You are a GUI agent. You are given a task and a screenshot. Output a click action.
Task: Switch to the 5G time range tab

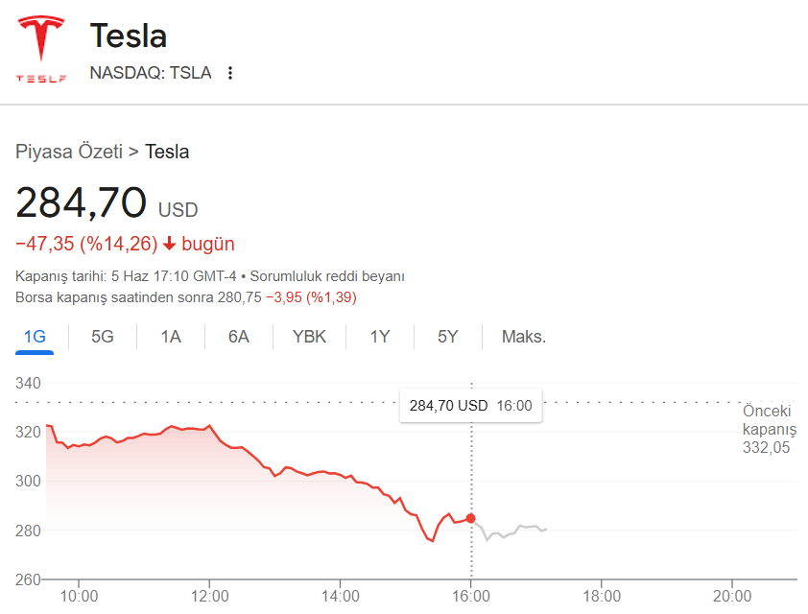coord(103,337)
